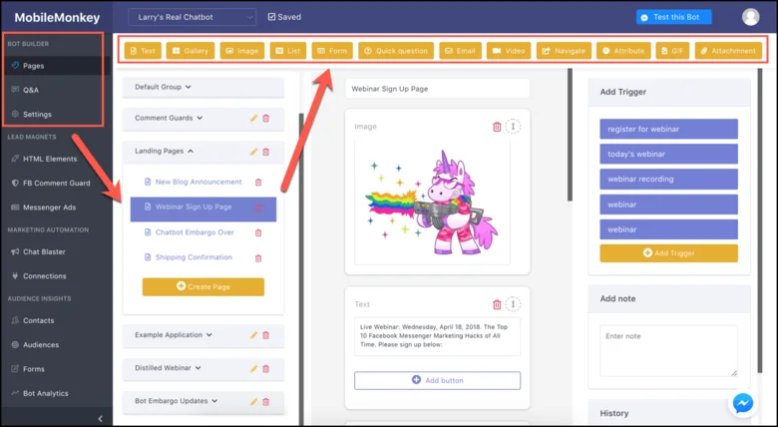
Task: Click the Add button option
Action: click(x=438, y=380)
